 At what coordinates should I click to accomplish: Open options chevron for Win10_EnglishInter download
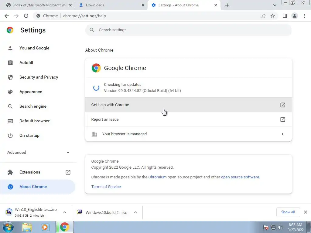(x=65, y=212)
